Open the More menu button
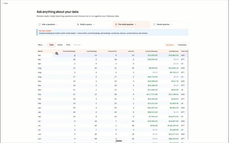The width and height of the screenshot is (229, 143). [x=42, y=45]
